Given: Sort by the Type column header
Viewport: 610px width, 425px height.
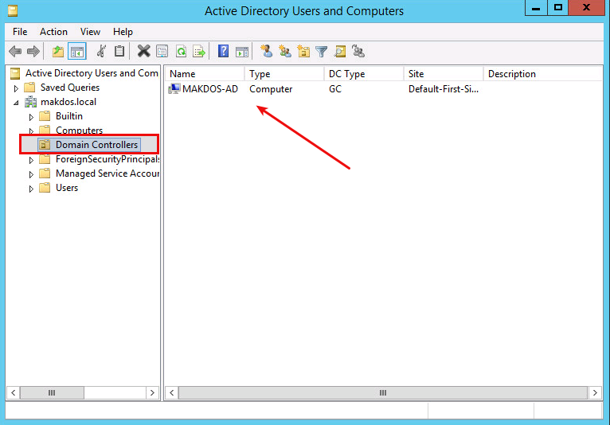Looking at the screenshot, I should click(x=284, y=74).
